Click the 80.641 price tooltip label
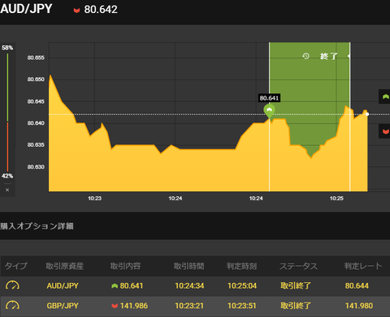390x317 pixels. pos(269,98)
